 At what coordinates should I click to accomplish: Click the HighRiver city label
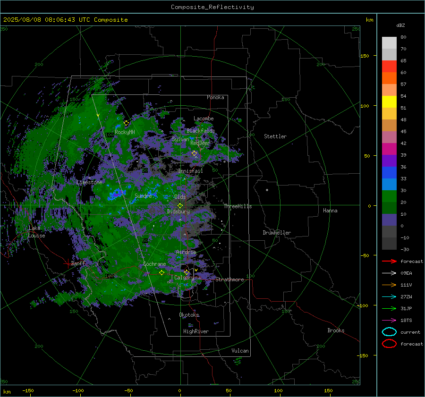tap(196, 331)
